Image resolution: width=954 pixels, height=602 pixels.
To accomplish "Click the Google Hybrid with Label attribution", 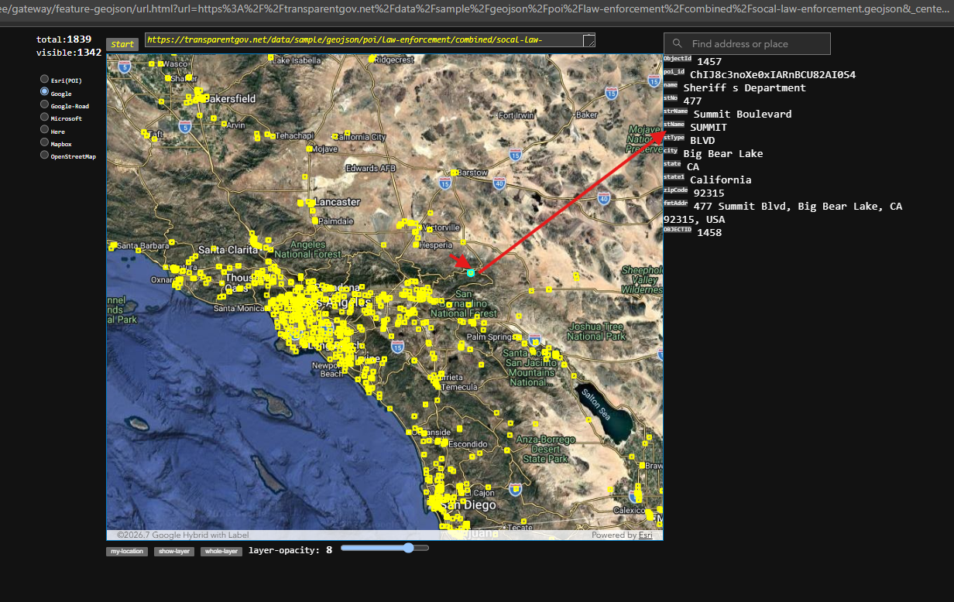I will [x=183, y=535].
